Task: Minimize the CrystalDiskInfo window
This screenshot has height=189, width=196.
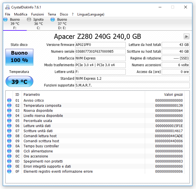Action: pyautogui.click(x=160, y=7)
